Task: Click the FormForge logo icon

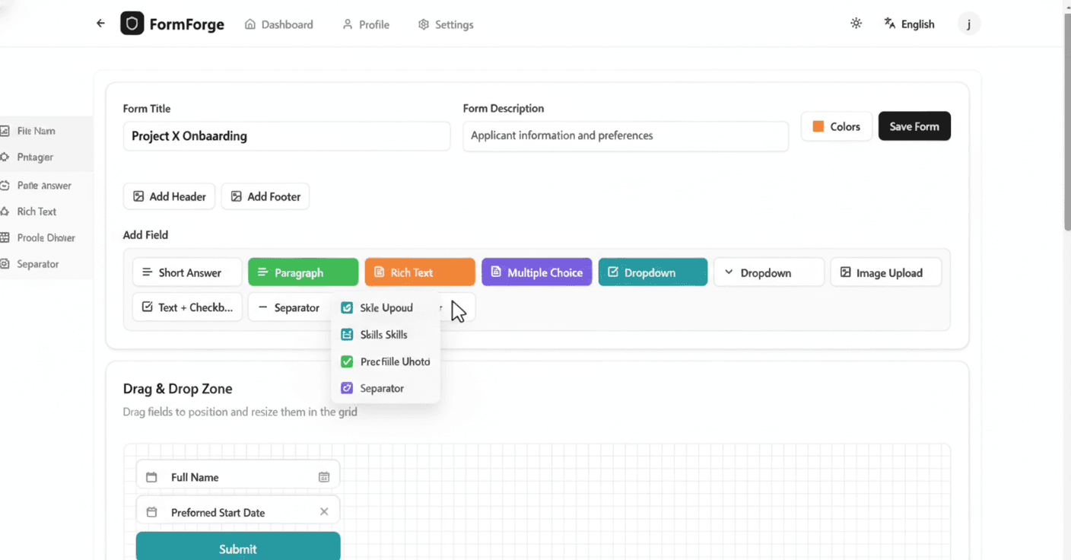Action: (132, 24)
